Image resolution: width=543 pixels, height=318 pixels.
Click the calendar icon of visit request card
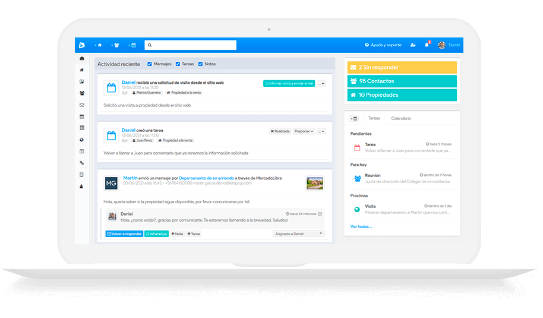[111, 87]
